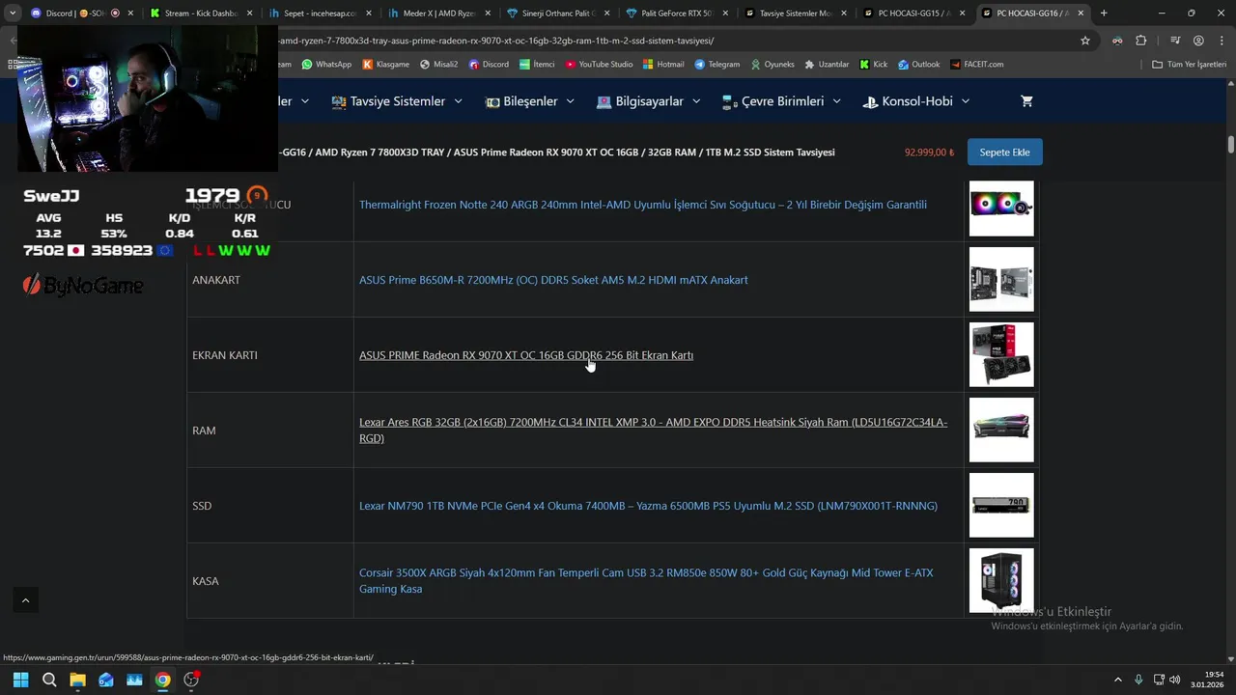Bookmark this page with the star icon

(1085, 41)
